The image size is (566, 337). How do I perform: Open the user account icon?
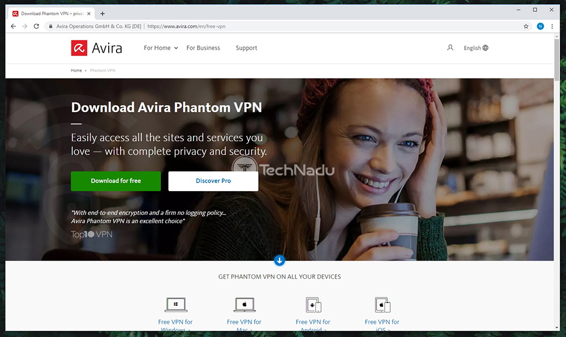[450, 47]
